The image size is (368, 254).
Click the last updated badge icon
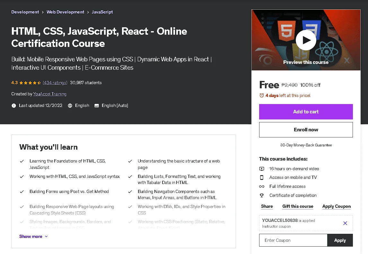point(14,106)
